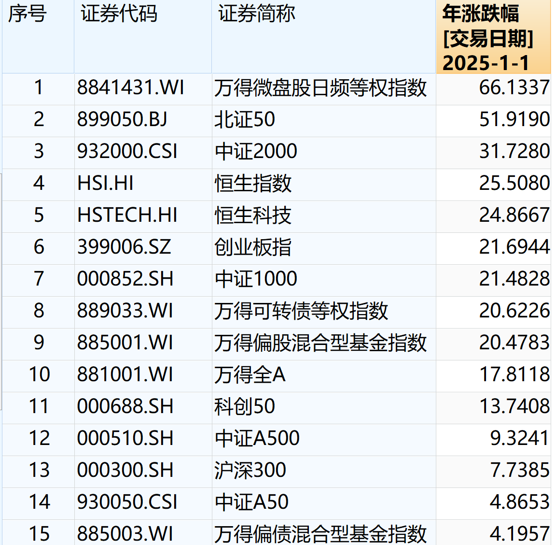Select value cell 21.6944
This screenshot has height=545, width=556.
click(x=493, y=248)
